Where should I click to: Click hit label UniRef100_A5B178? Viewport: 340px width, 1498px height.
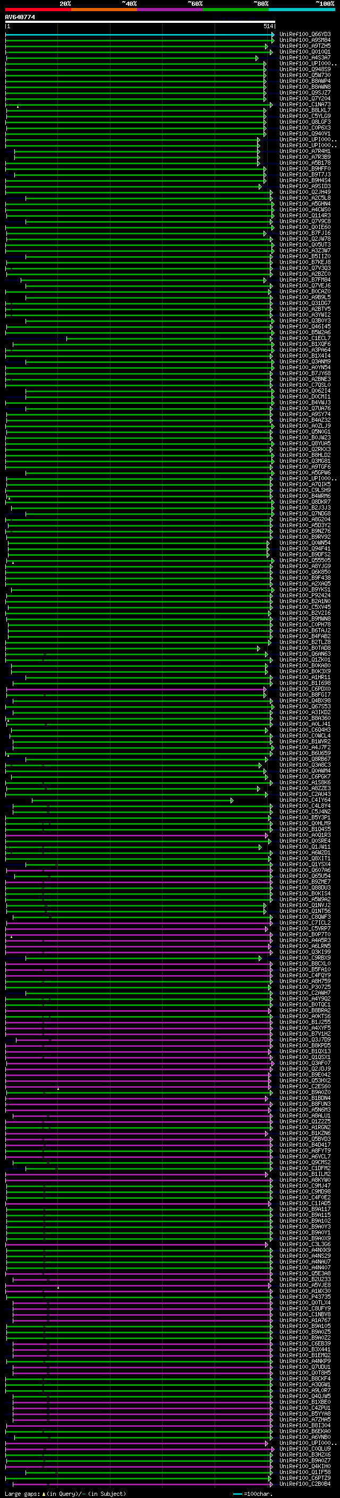(305, 163)
